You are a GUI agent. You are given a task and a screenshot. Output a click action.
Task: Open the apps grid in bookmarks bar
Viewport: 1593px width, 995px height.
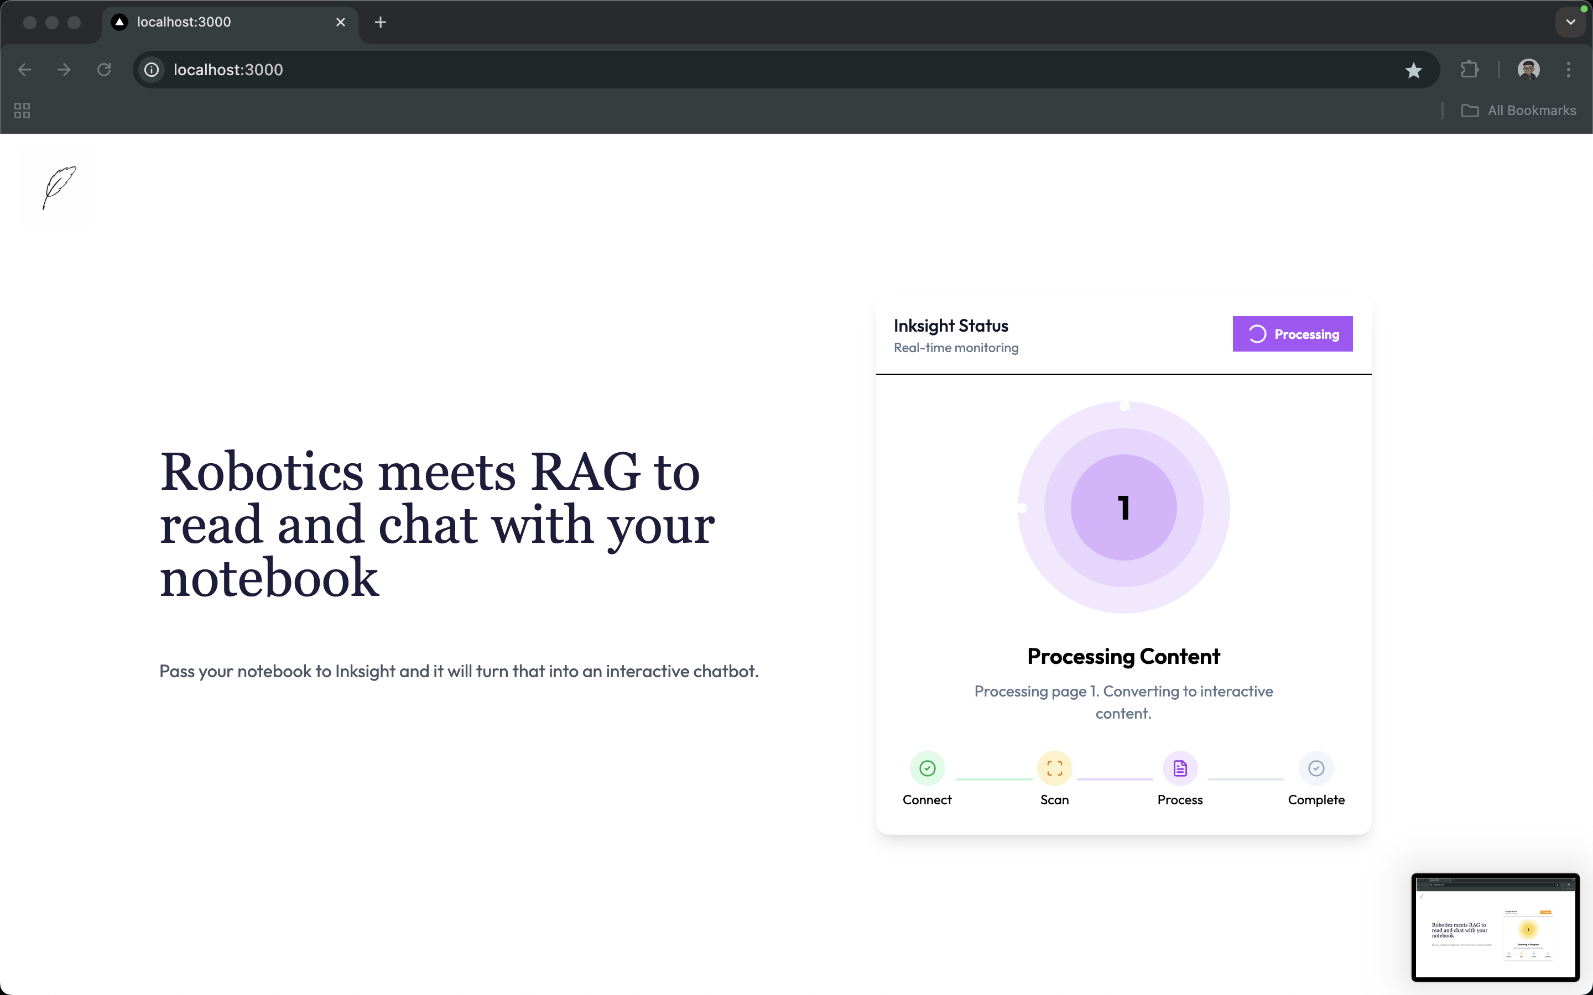pyautogui.click(x=22, y=111)
